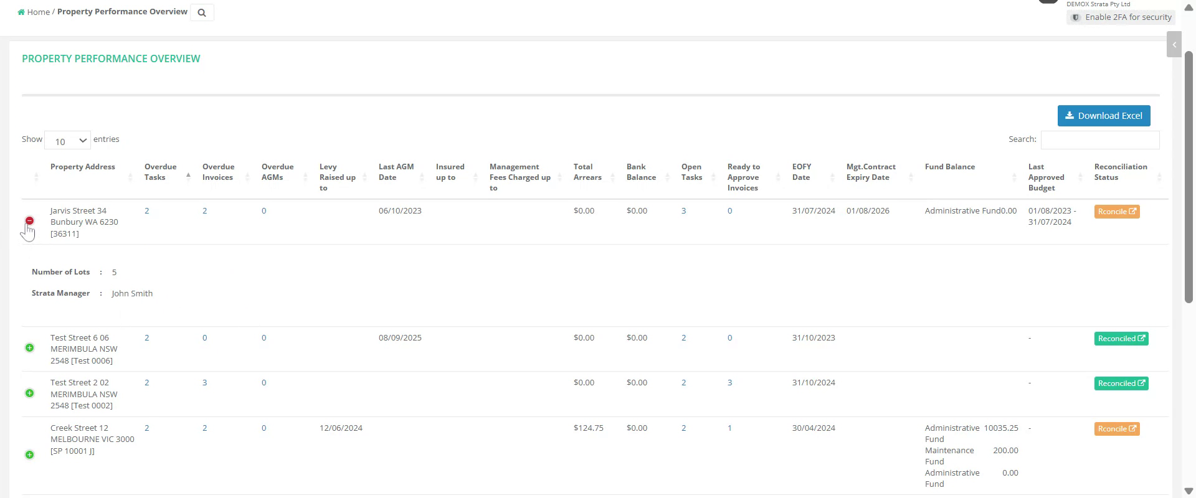Screen dimensions: 1196x498
Task: Sort by Property Address column
Action: click(x=83, y=167)
